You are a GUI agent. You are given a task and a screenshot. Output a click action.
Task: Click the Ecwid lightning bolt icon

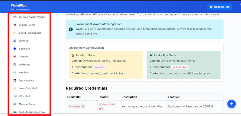(x=14, y=33)
